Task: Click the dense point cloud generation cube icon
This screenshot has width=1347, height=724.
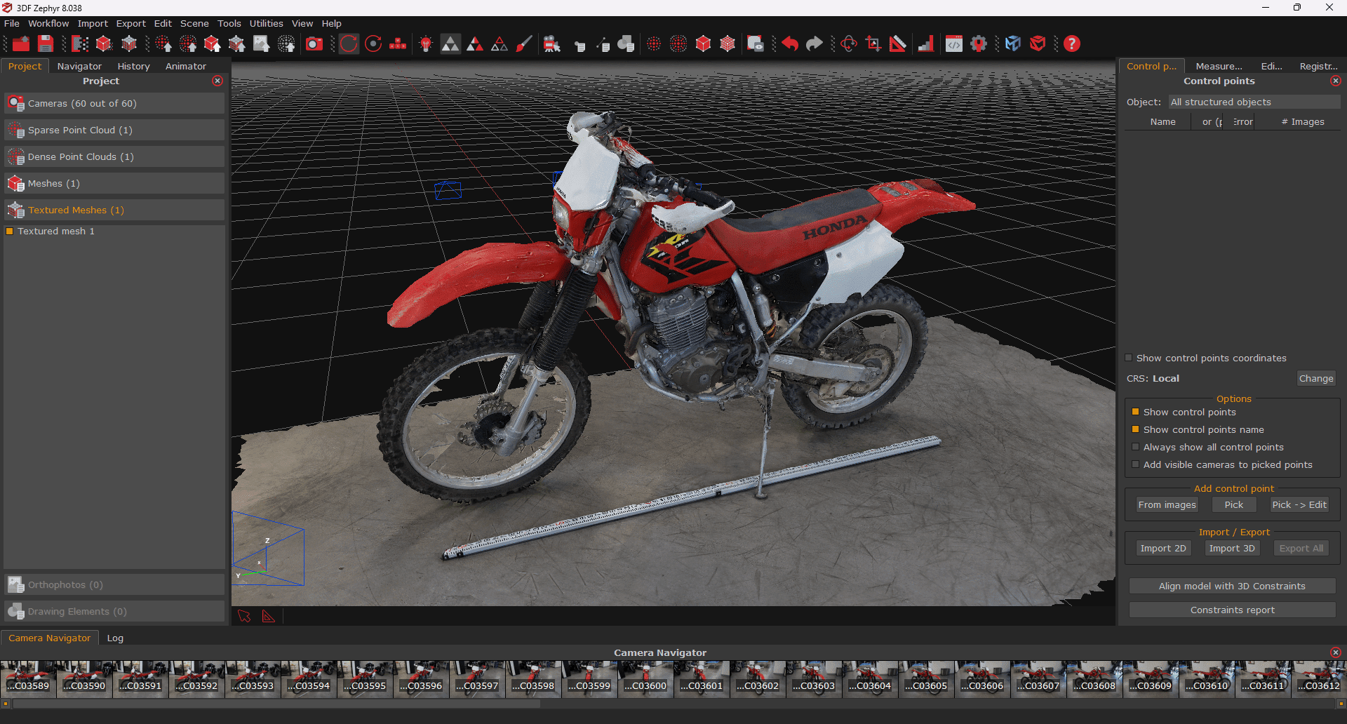Action: tap(104, 44)
